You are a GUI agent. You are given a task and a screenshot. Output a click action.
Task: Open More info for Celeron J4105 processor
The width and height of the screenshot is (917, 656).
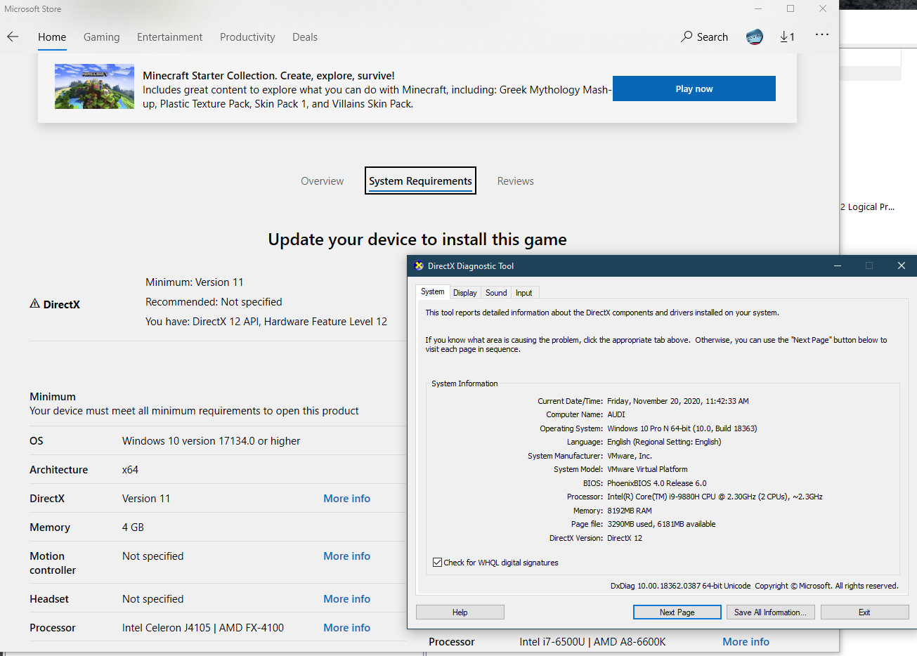tap(346, 628)
